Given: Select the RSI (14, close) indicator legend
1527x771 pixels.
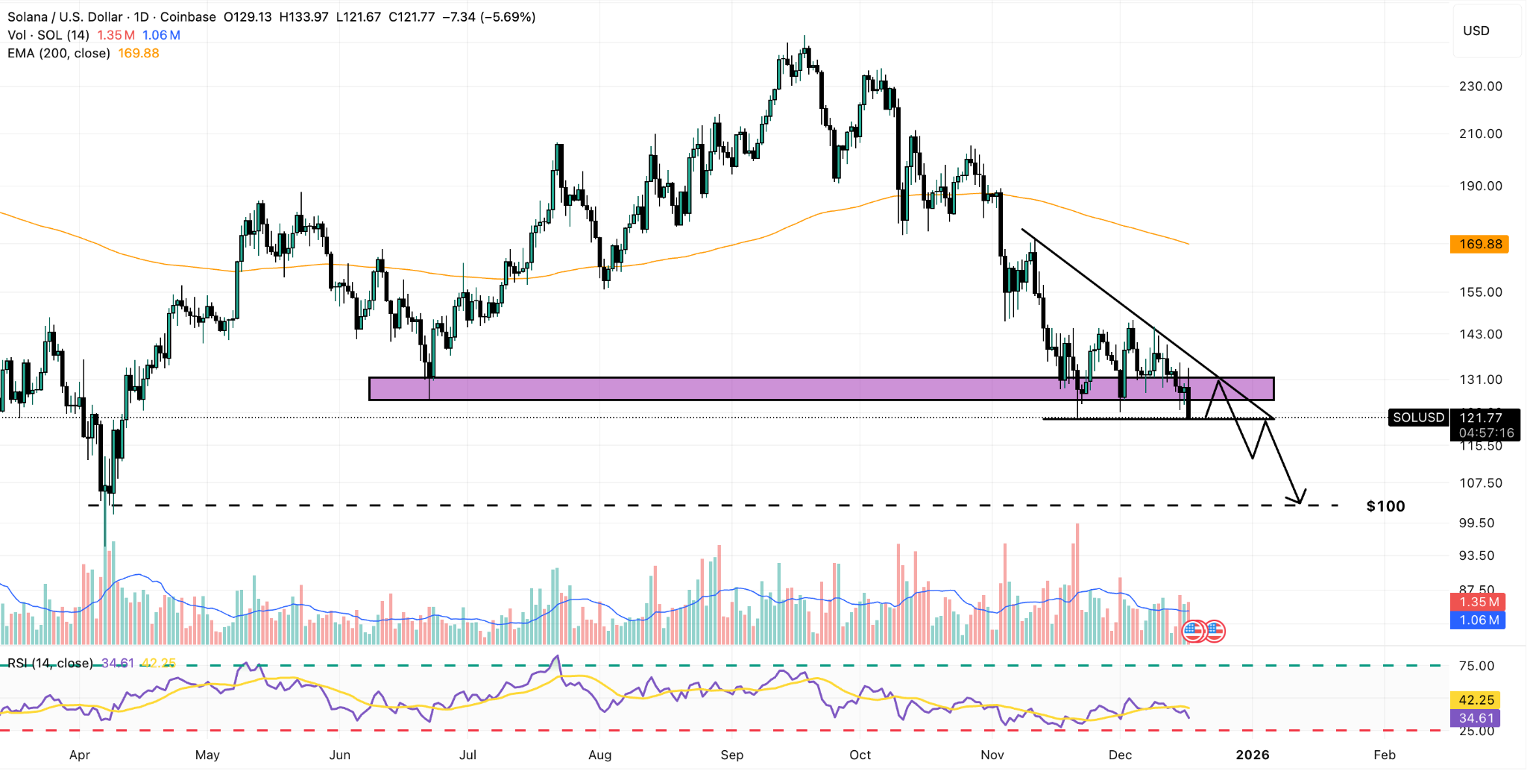Looking at the screenshot, I should pyautogui.click(x=50, y=663).
